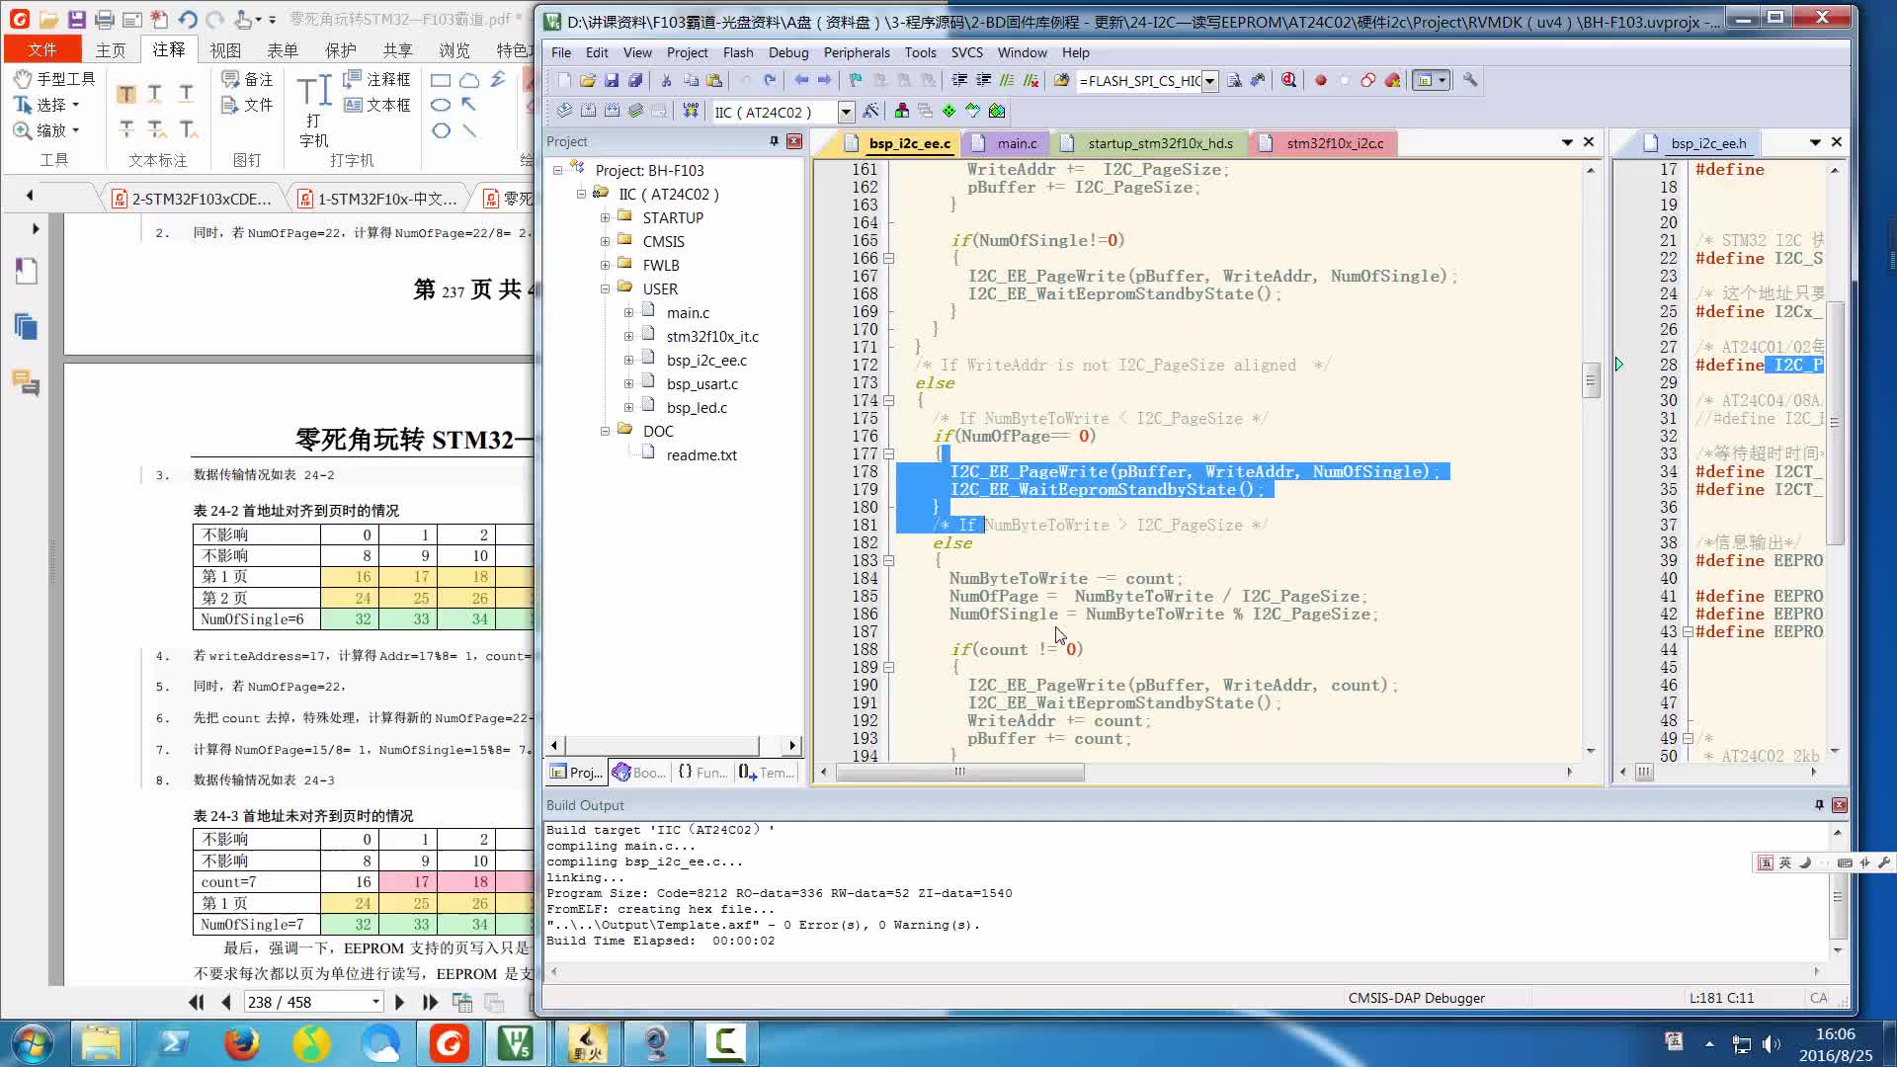The image size is (1897, 1067).
Task: Choose the arrow drawing tool in Foxit
Action: coord(469,105)
